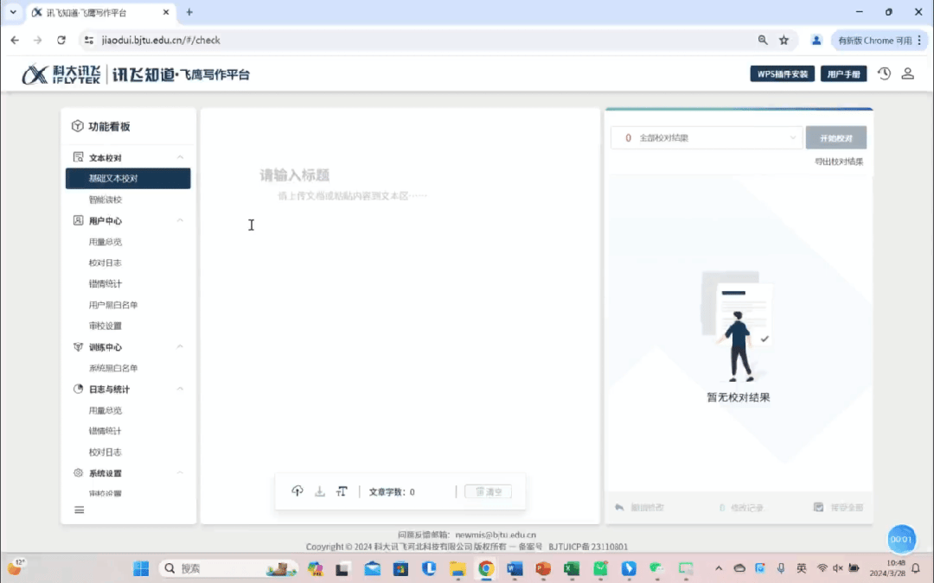Click the site information icon in address bar

click(89, 40)
